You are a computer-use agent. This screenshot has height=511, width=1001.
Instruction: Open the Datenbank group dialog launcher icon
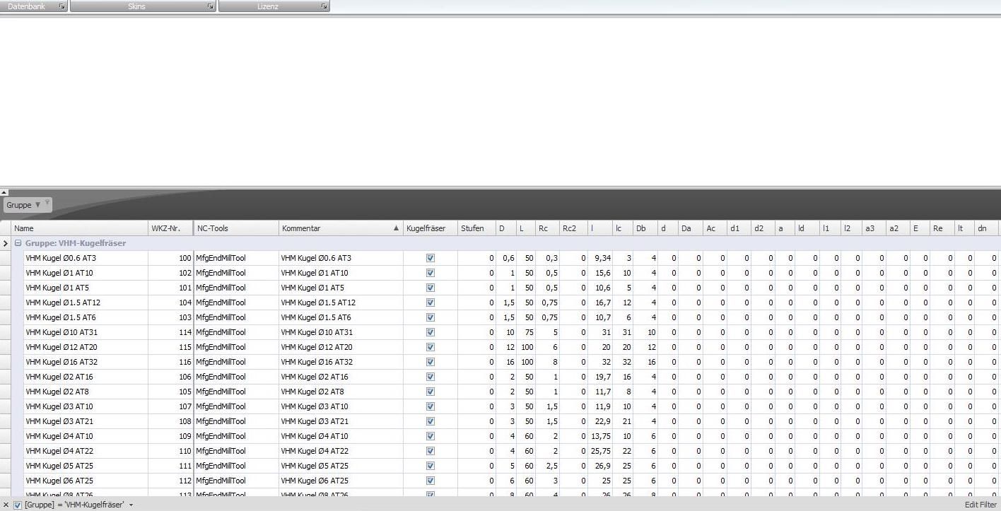[x=62, y=6]
